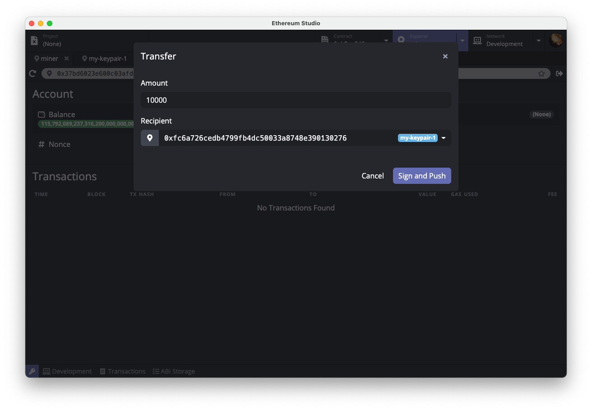This screenshot has width=592, height=411.
Task: Click the FEE column header
Action: 553,194
